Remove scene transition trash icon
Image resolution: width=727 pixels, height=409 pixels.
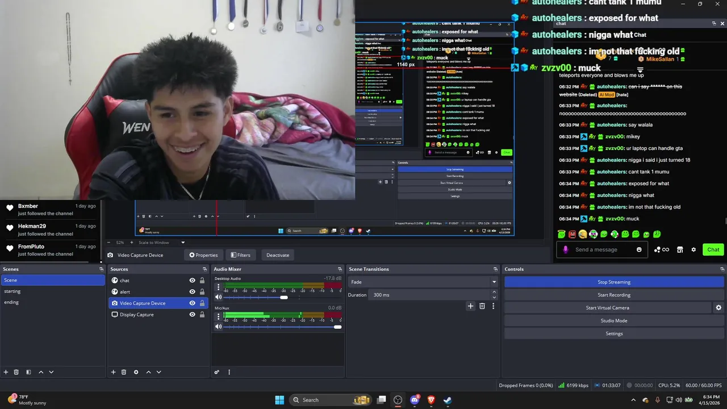pos(482,306)
